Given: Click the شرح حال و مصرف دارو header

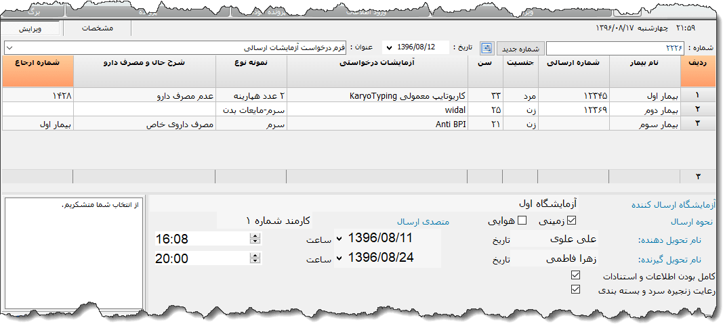Looking at the screenshot, I should [144, 71].
